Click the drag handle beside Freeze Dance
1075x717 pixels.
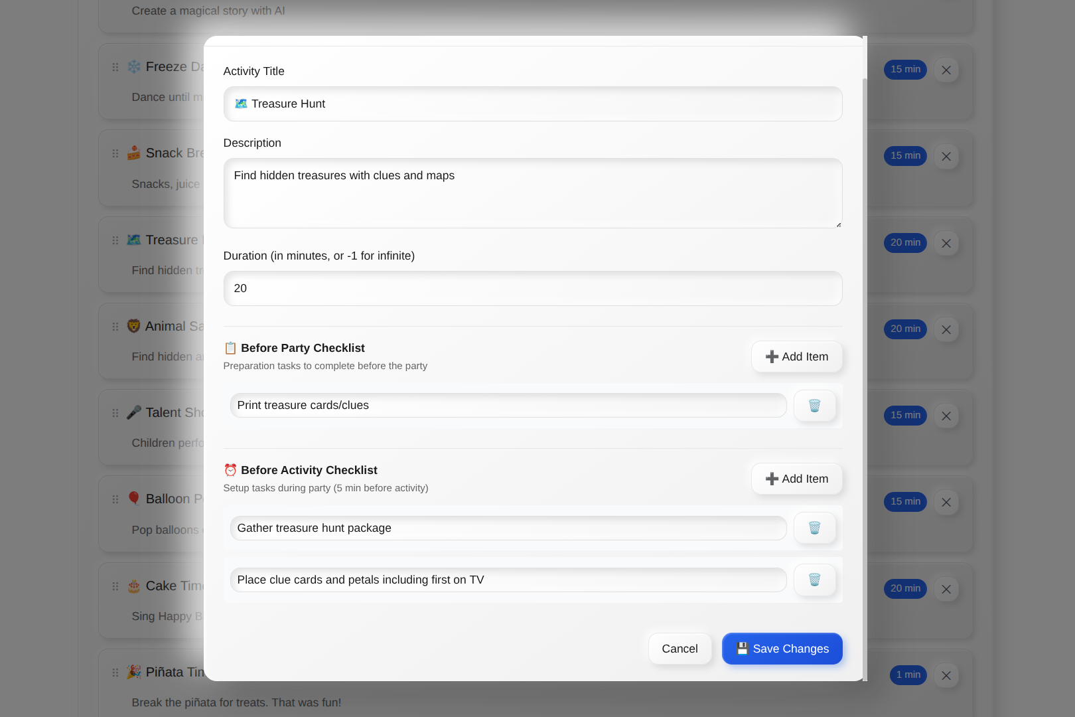click(115, 67)
